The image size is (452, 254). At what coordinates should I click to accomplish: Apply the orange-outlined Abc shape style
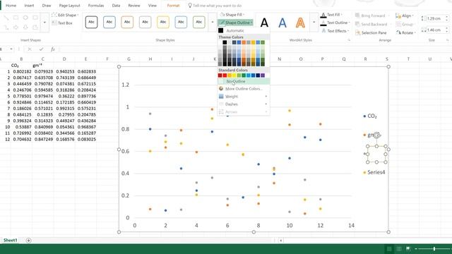point(127,22)
